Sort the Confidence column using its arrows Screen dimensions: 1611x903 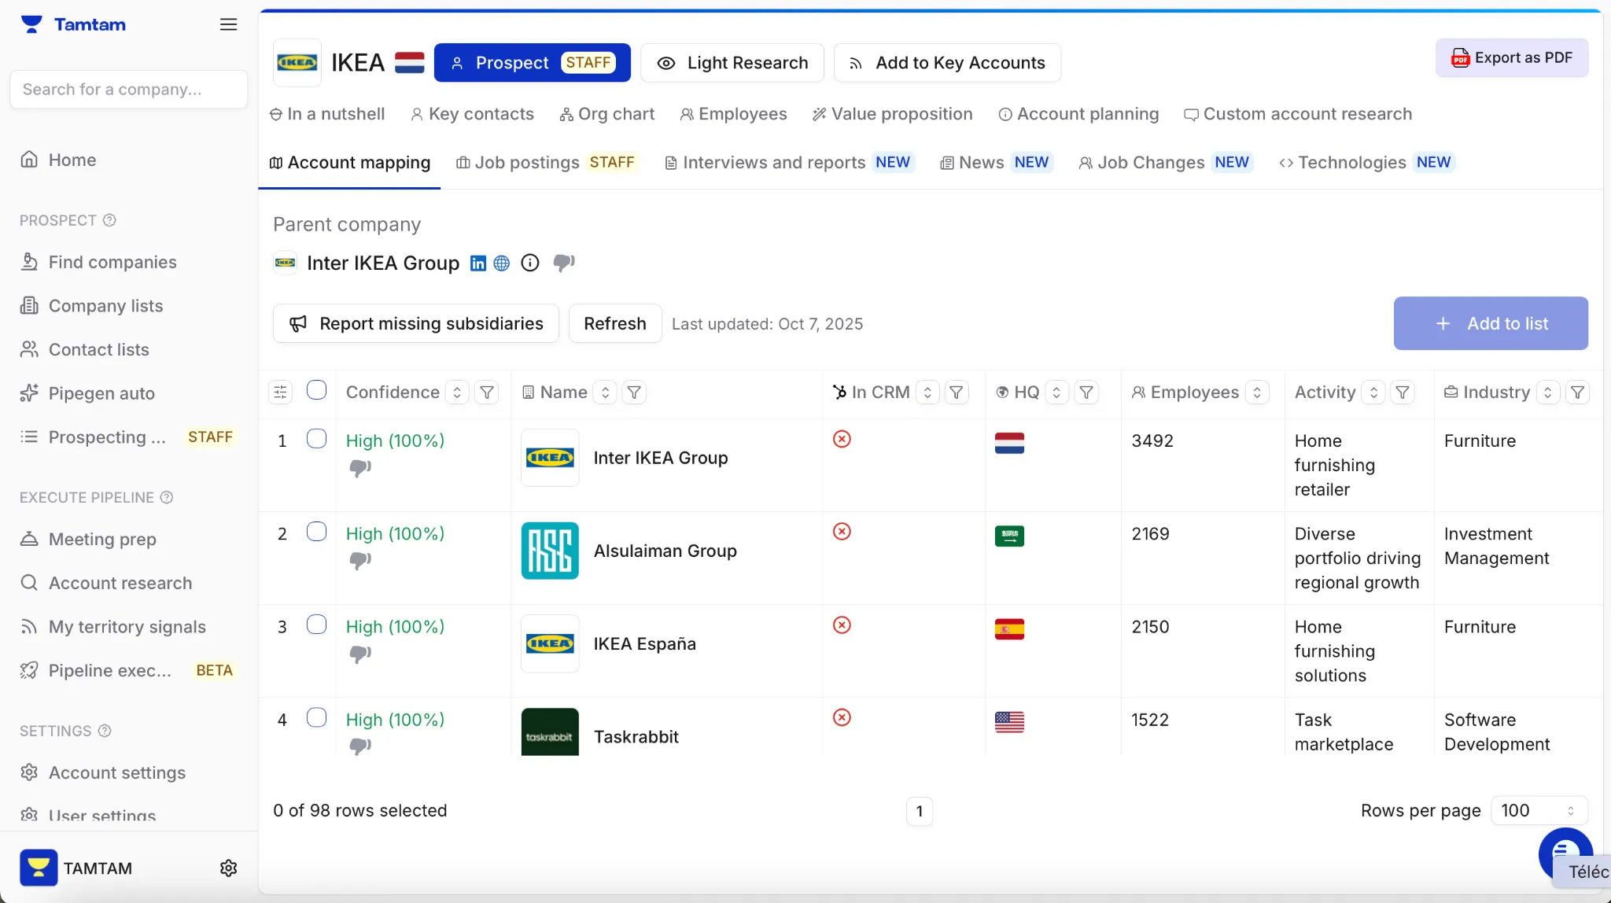(x=457, y=392)
